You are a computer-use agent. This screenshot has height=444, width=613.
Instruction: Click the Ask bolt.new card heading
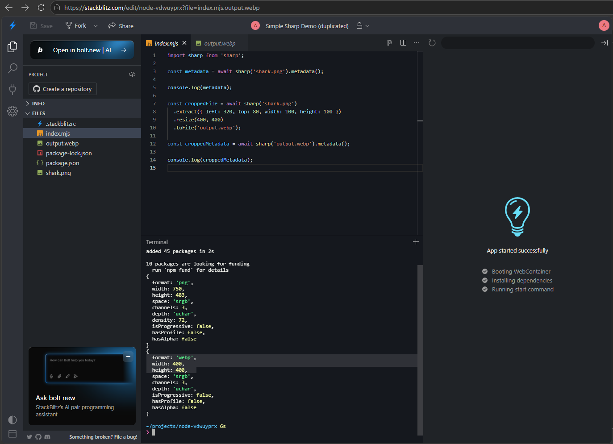pyautogui.click(x=55, y=398)
